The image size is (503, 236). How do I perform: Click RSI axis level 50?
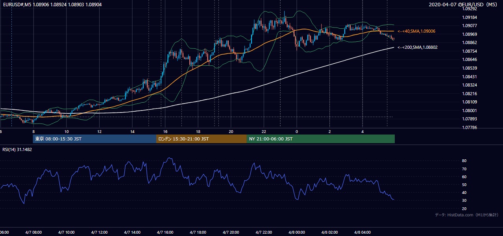pos(464,184)
